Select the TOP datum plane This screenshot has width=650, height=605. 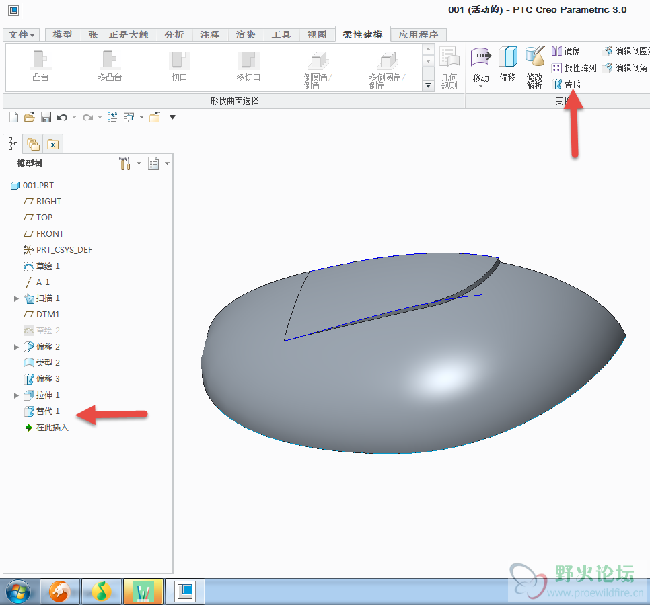[x=38, y=218]
